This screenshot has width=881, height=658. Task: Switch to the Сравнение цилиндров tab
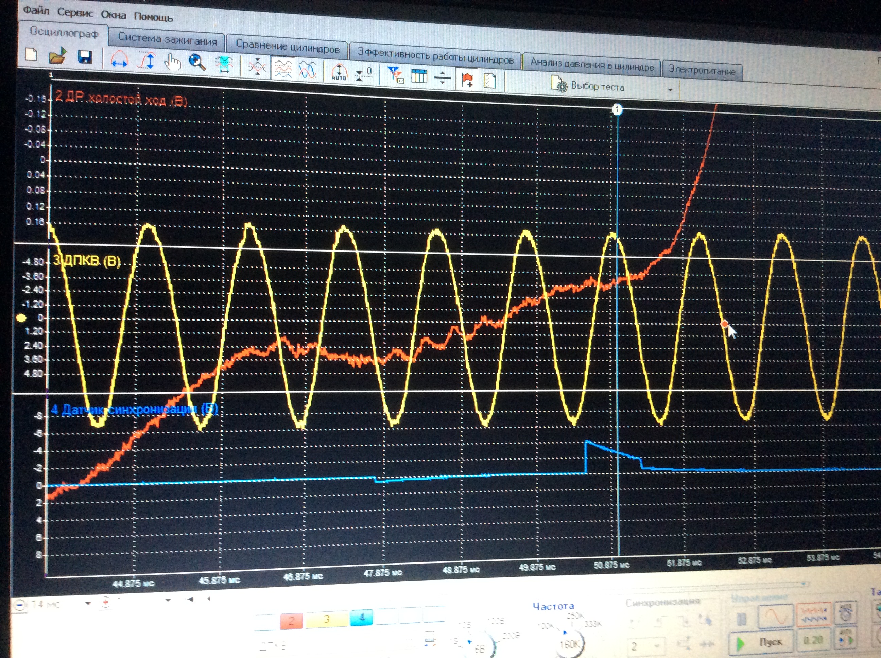coord(287,46)
